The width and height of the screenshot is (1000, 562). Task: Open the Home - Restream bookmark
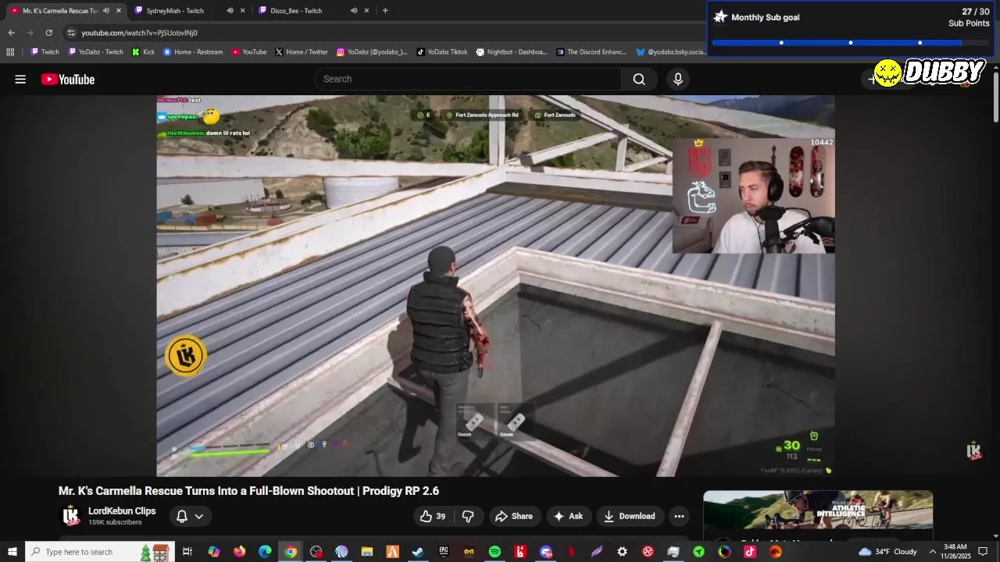pyautogui.click(x=193, y=52)
